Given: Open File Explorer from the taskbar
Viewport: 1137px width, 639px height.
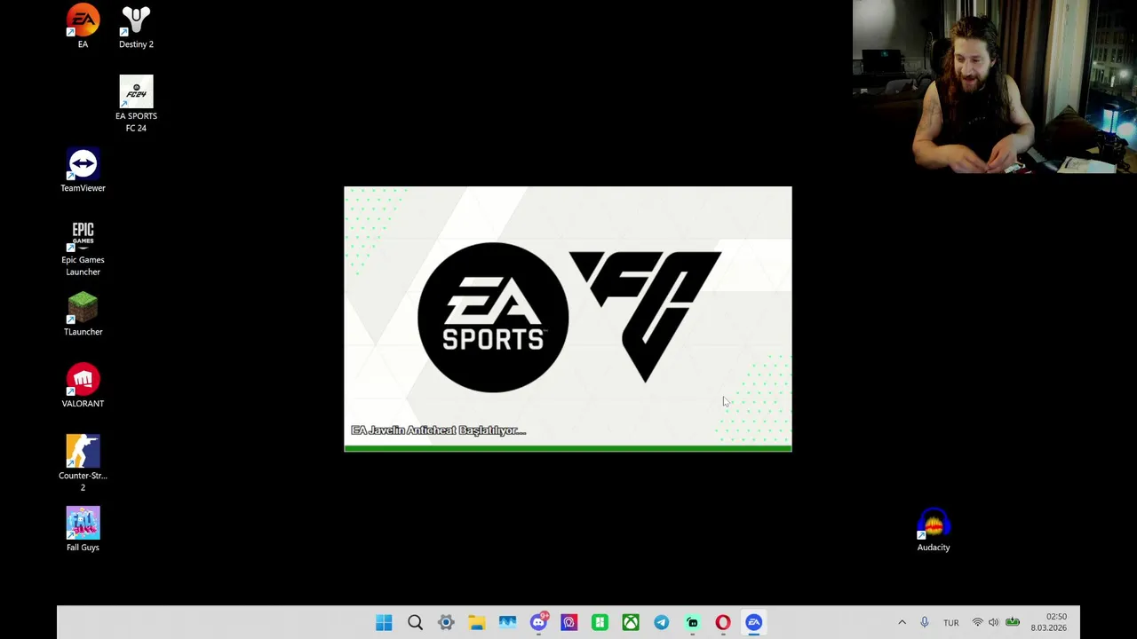Looking at the screenshot, I should click(476, 622).
